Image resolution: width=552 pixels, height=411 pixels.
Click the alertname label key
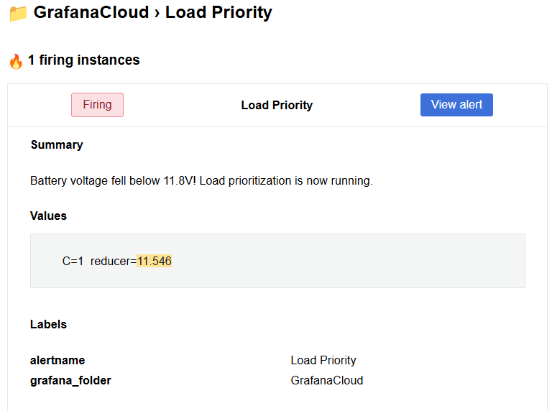(x=57, y=360)
